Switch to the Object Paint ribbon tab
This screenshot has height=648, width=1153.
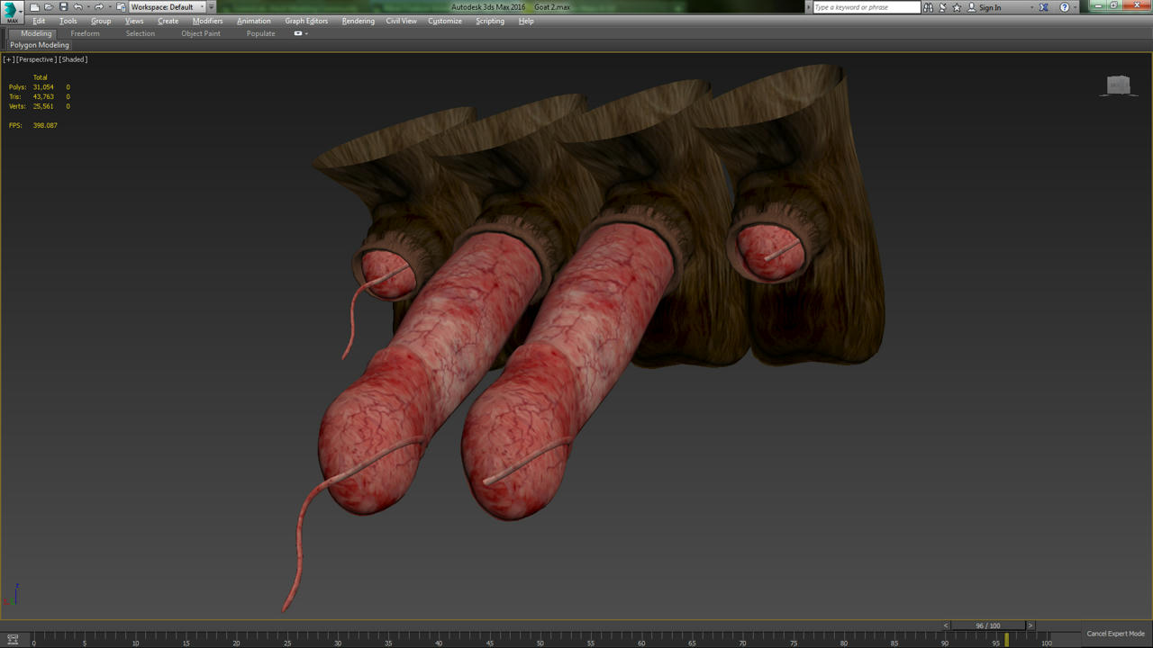(x=201, y=33)
